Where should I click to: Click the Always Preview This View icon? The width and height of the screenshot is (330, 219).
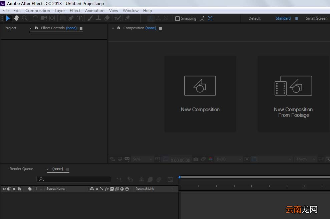tap(112, 159)
